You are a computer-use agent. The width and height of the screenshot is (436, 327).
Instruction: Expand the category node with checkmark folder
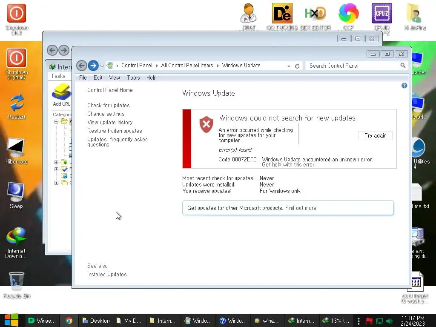coord(56,169)
